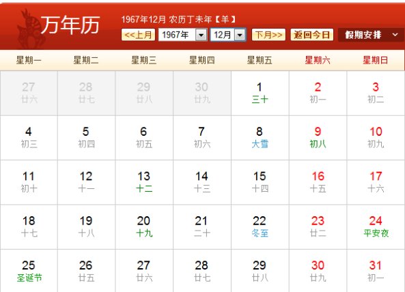The image size is (405, 292).
Task: Select December 24 平安夜
Action: pyautogui.click(x=376, y=227)
